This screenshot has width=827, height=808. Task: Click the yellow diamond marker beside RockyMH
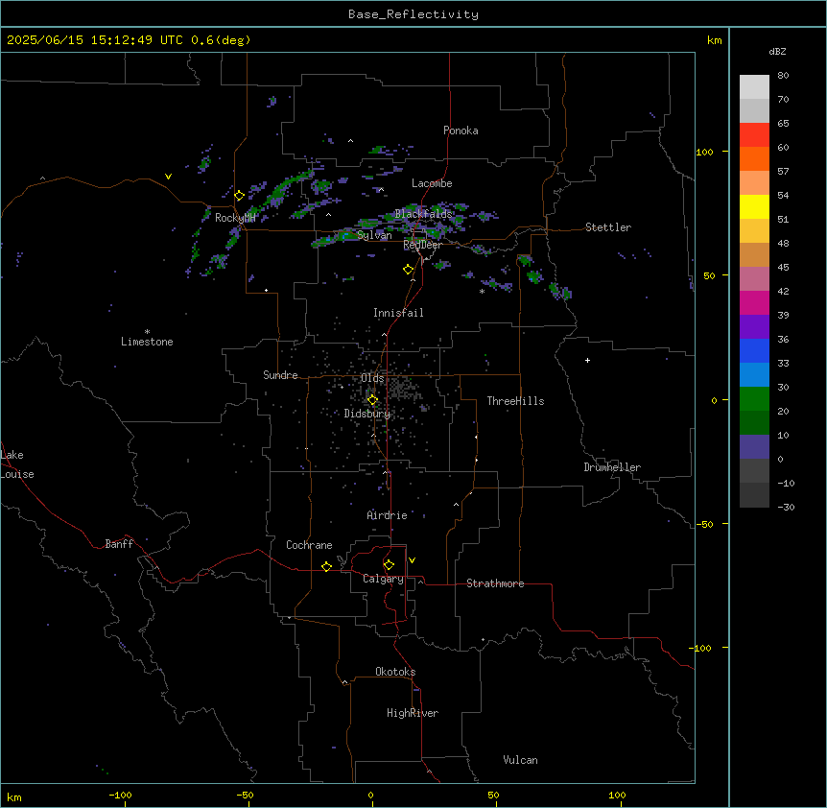click(240, 196)
